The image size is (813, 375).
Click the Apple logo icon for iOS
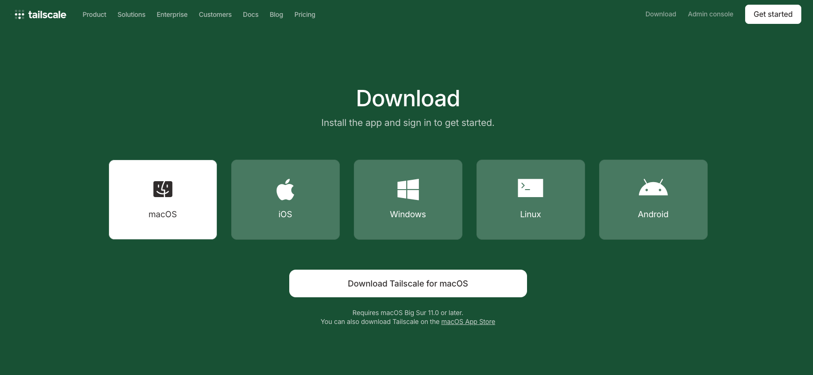[286, 189]
